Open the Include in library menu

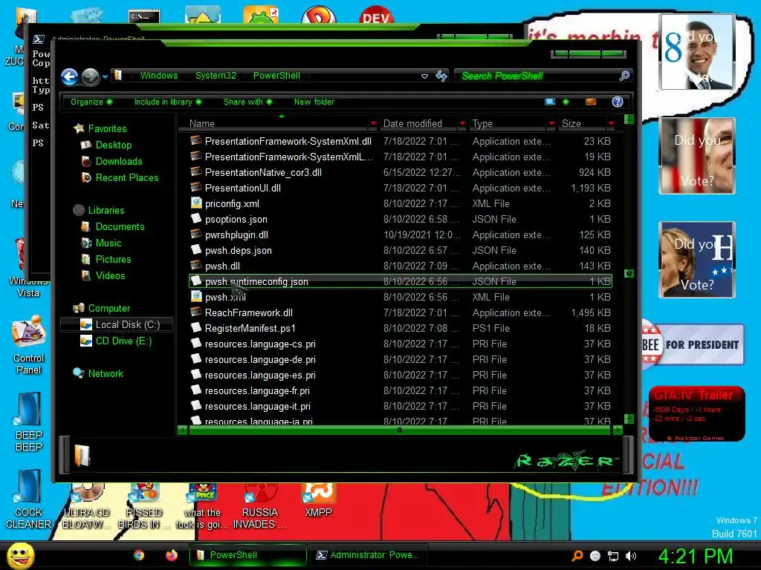pos(167,102)
